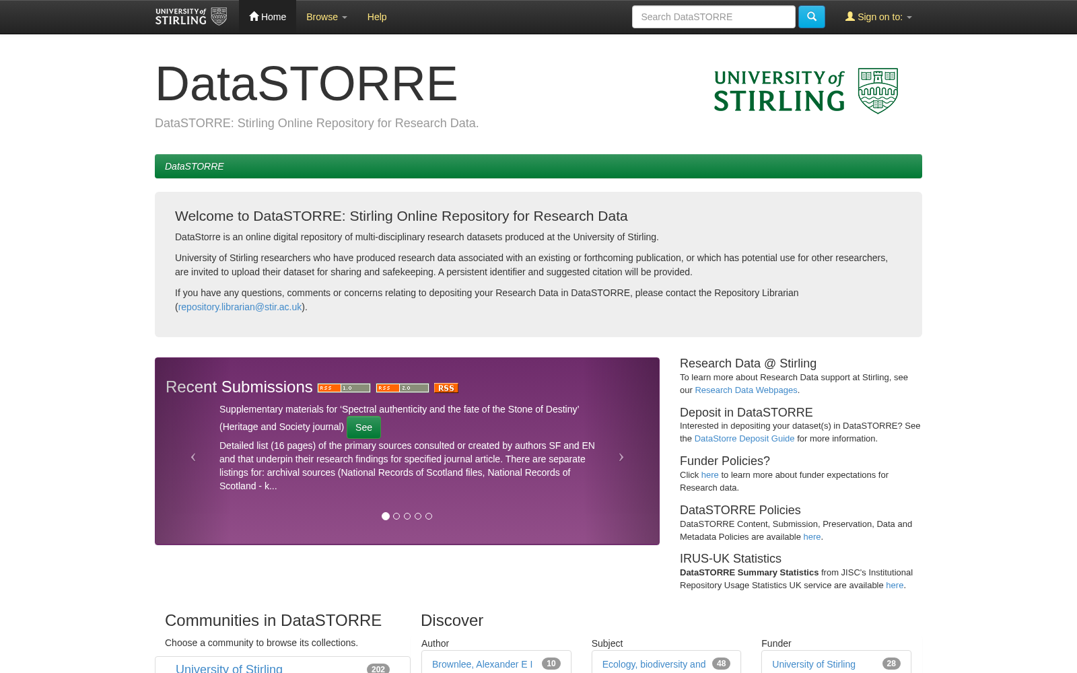The height and width of the screenshot is (673, 1077).
Task: Go to previous carousel slide arrow
Action: (193, 457)
